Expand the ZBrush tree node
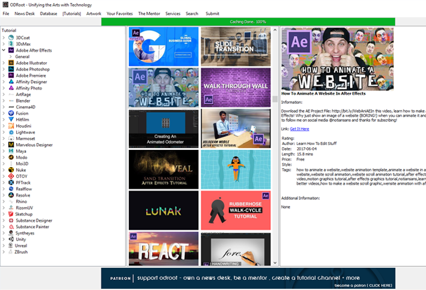Viewport: 426px width, 290px height. 4,252
